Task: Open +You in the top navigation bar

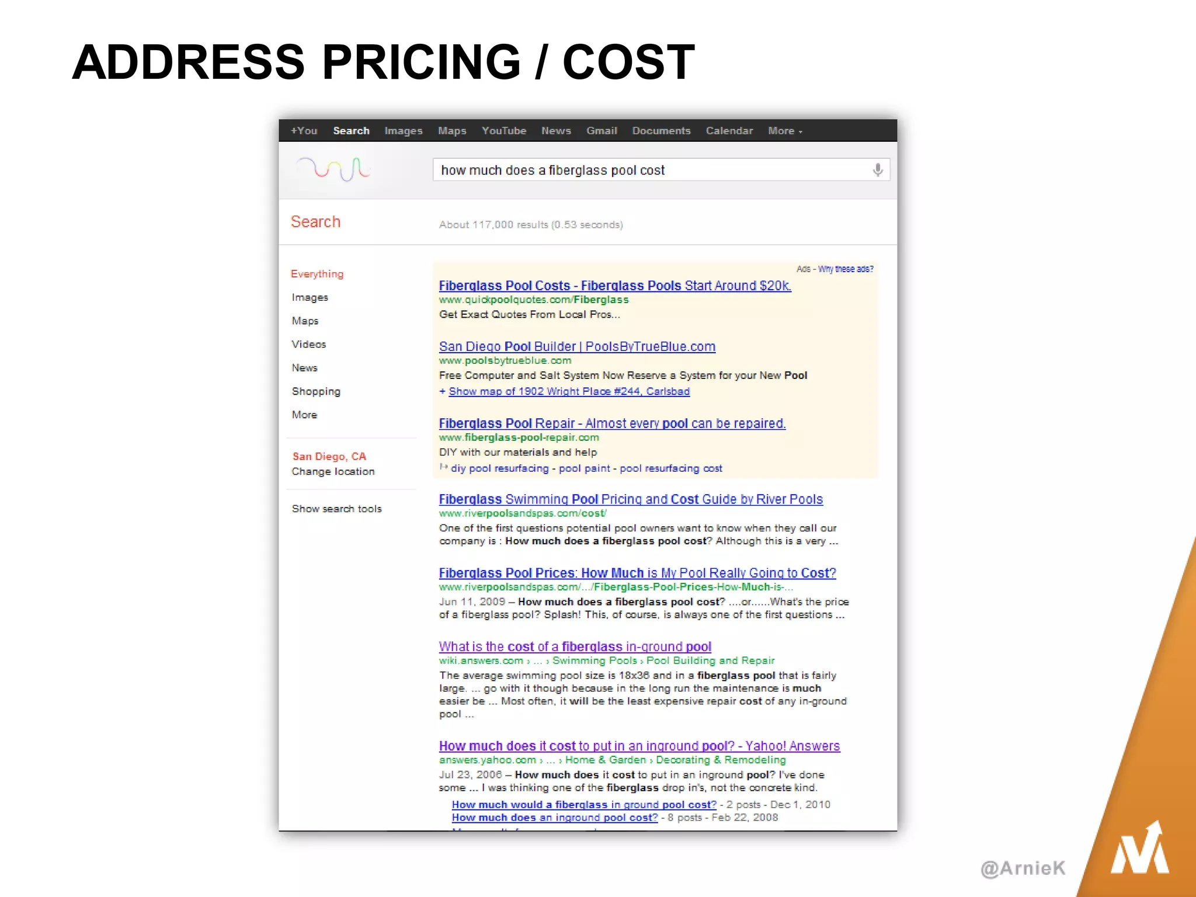Action: (x=304, y=131)
